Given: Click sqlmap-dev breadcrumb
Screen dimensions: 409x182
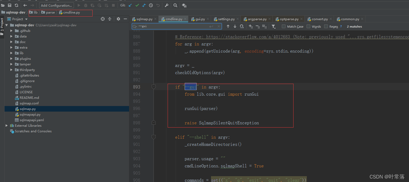Looking at the screenshot, I should 13,12.
